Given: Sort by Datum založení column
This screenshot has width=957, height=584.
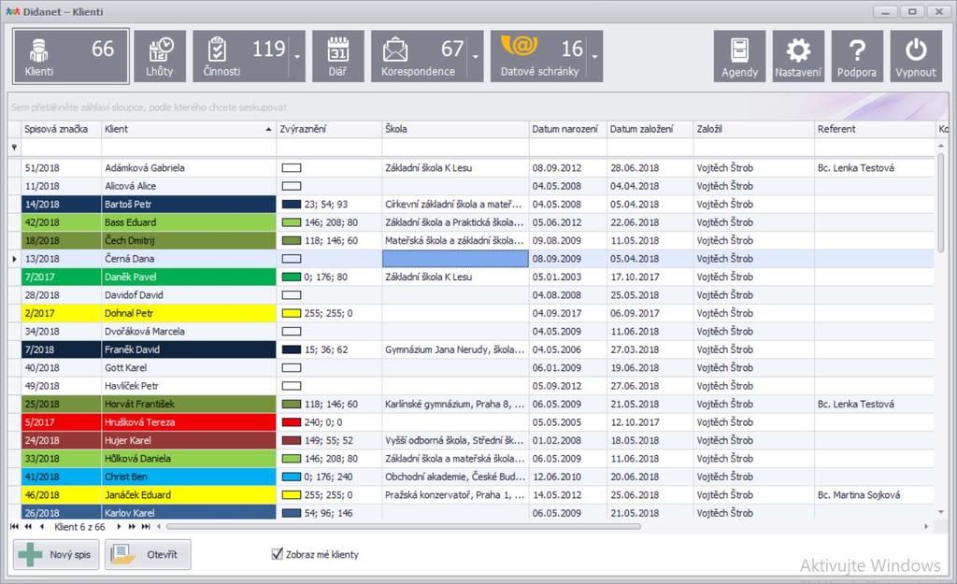Looking at the screenshot, I should (x=650, y=129).
